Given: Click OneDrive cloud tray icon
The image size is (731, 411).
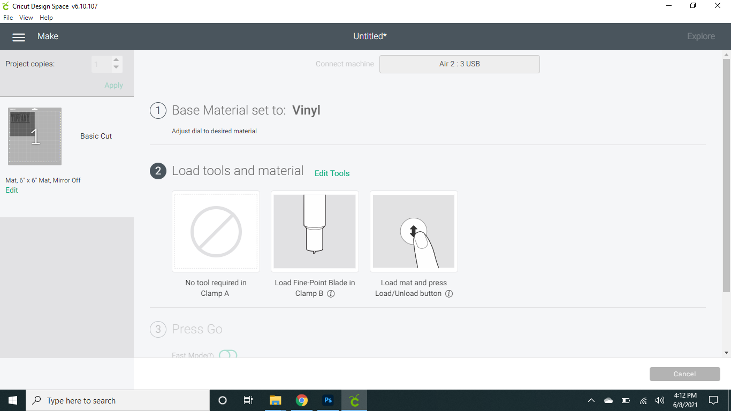Looking at the screenshot, I should point(608,400).
